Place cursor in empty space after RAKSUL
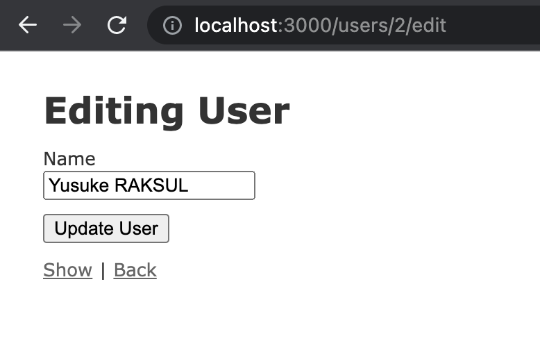Screen dimensions: 540x350 click(x=221, y=185)
